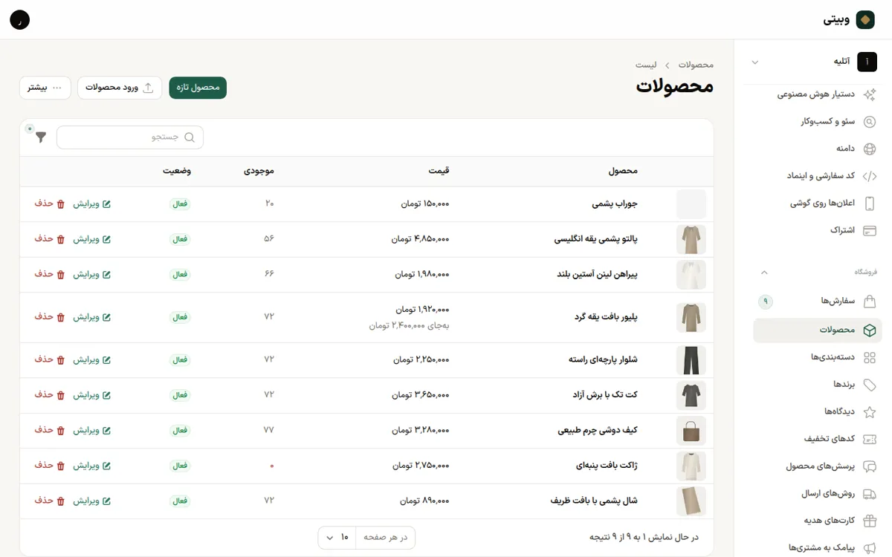The image size is (892, 557).
Task: Click edit pencil icon for جوراب پشمی
Action: [x=106, y=204]
